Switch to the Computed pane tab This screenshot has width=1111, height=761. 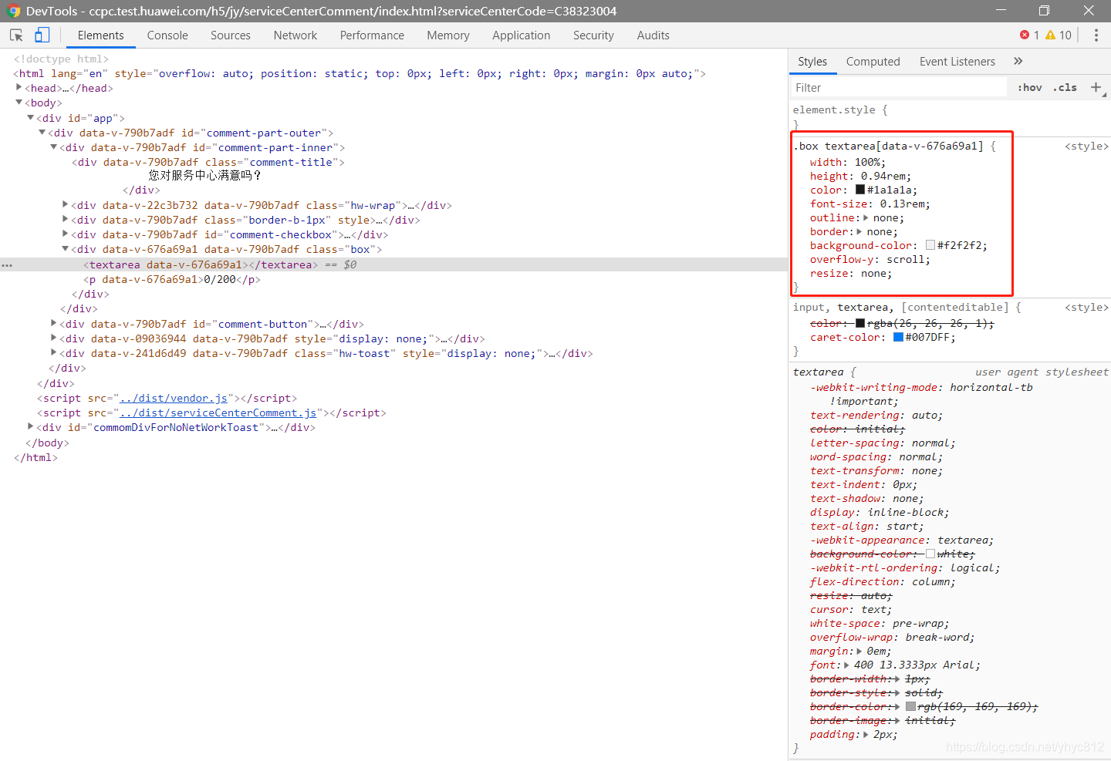coord(873,62)
